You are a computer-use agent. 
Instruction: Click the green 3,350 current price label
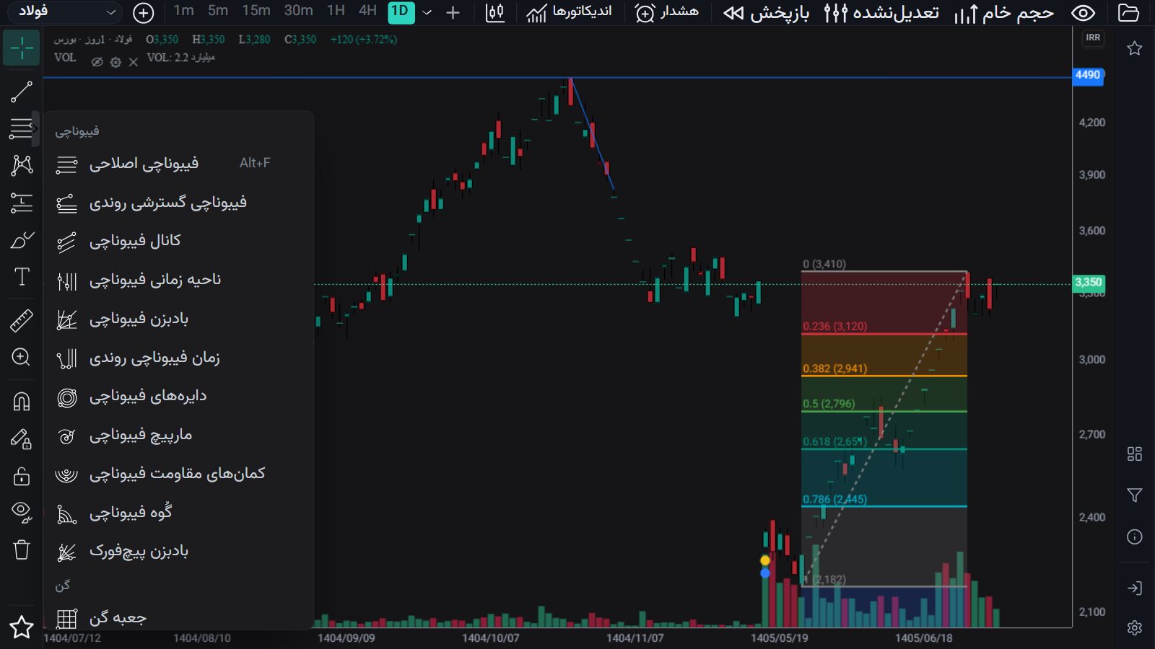tap(1089, 282)
